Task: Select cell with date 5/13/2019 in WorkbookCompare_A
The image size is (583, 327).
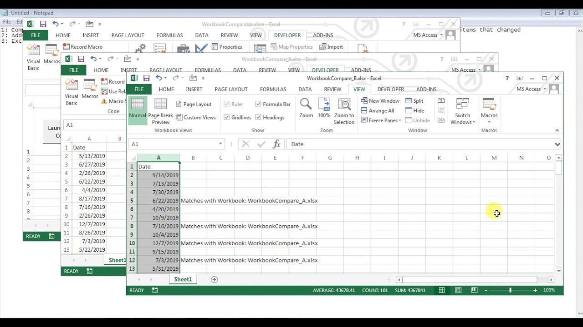Action: click(x=89, y=156)
